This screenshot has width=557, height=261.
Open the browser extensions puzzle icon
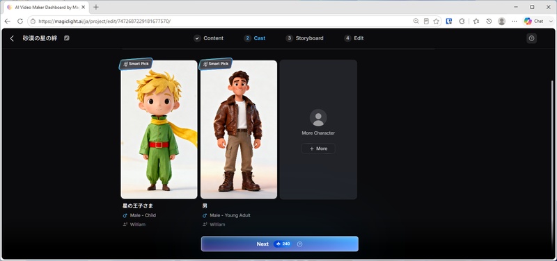click(462, 22)
